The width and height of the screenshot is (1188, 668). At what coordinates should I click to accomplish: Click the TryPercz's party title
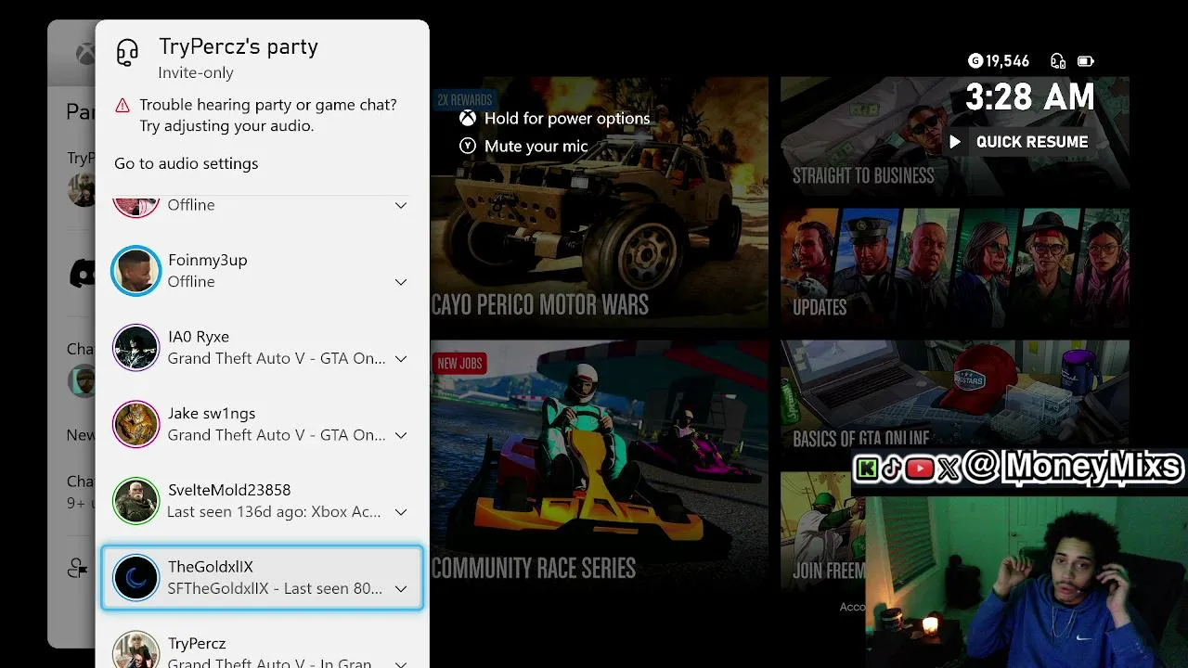(x=239, y=46)
